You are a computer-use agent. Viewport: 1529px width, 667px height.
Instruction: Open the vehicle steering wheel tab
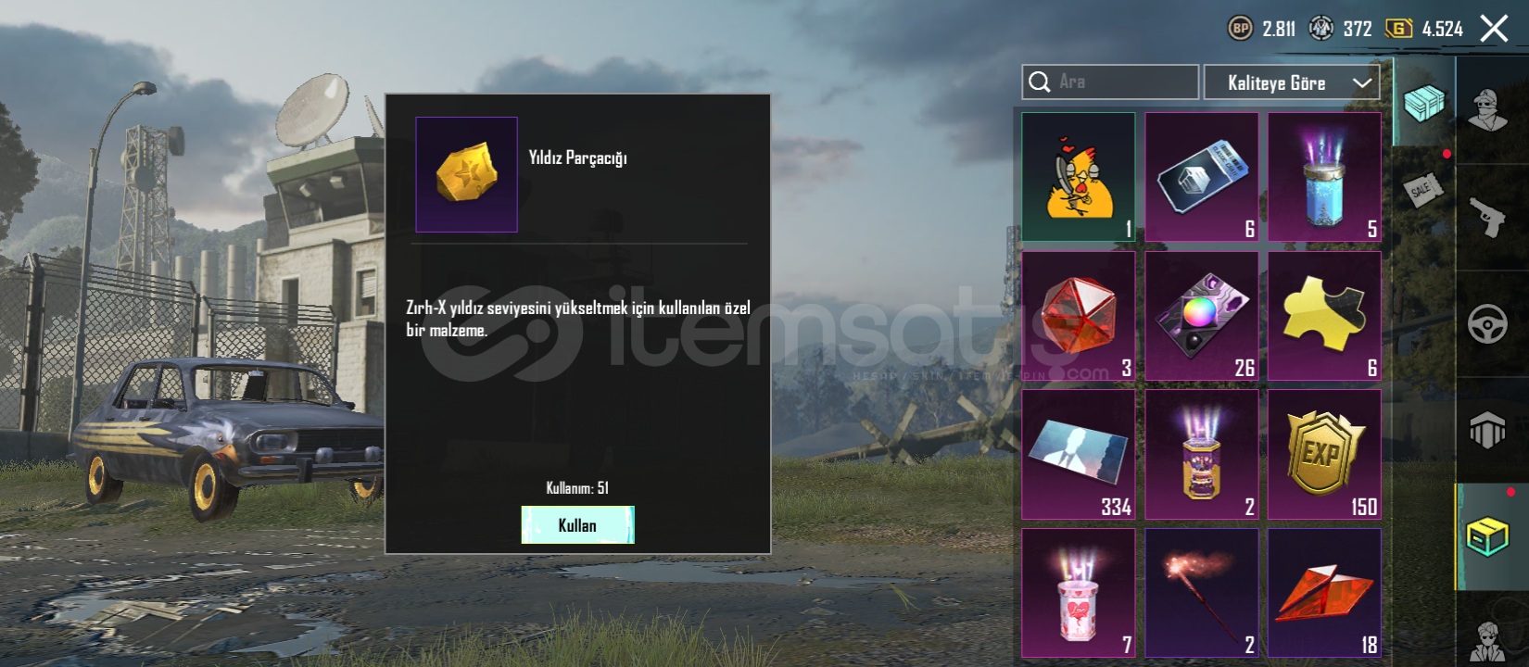pyautogui.click(x=1487, y=324)
